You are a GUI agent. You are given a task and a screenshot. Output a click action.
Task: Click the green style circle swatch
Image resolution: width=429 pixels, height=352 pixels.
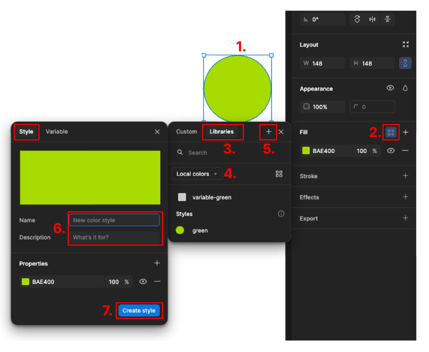(x=180, y=230)
